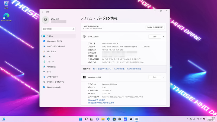
Task: Open 個人用設定 settings
Action: [x=59, y=52]
